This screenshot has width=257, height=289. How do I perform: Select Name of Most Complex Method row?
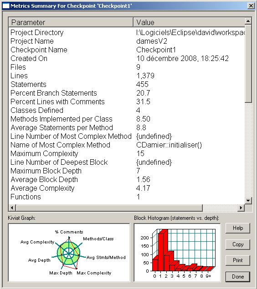point(127,145)
